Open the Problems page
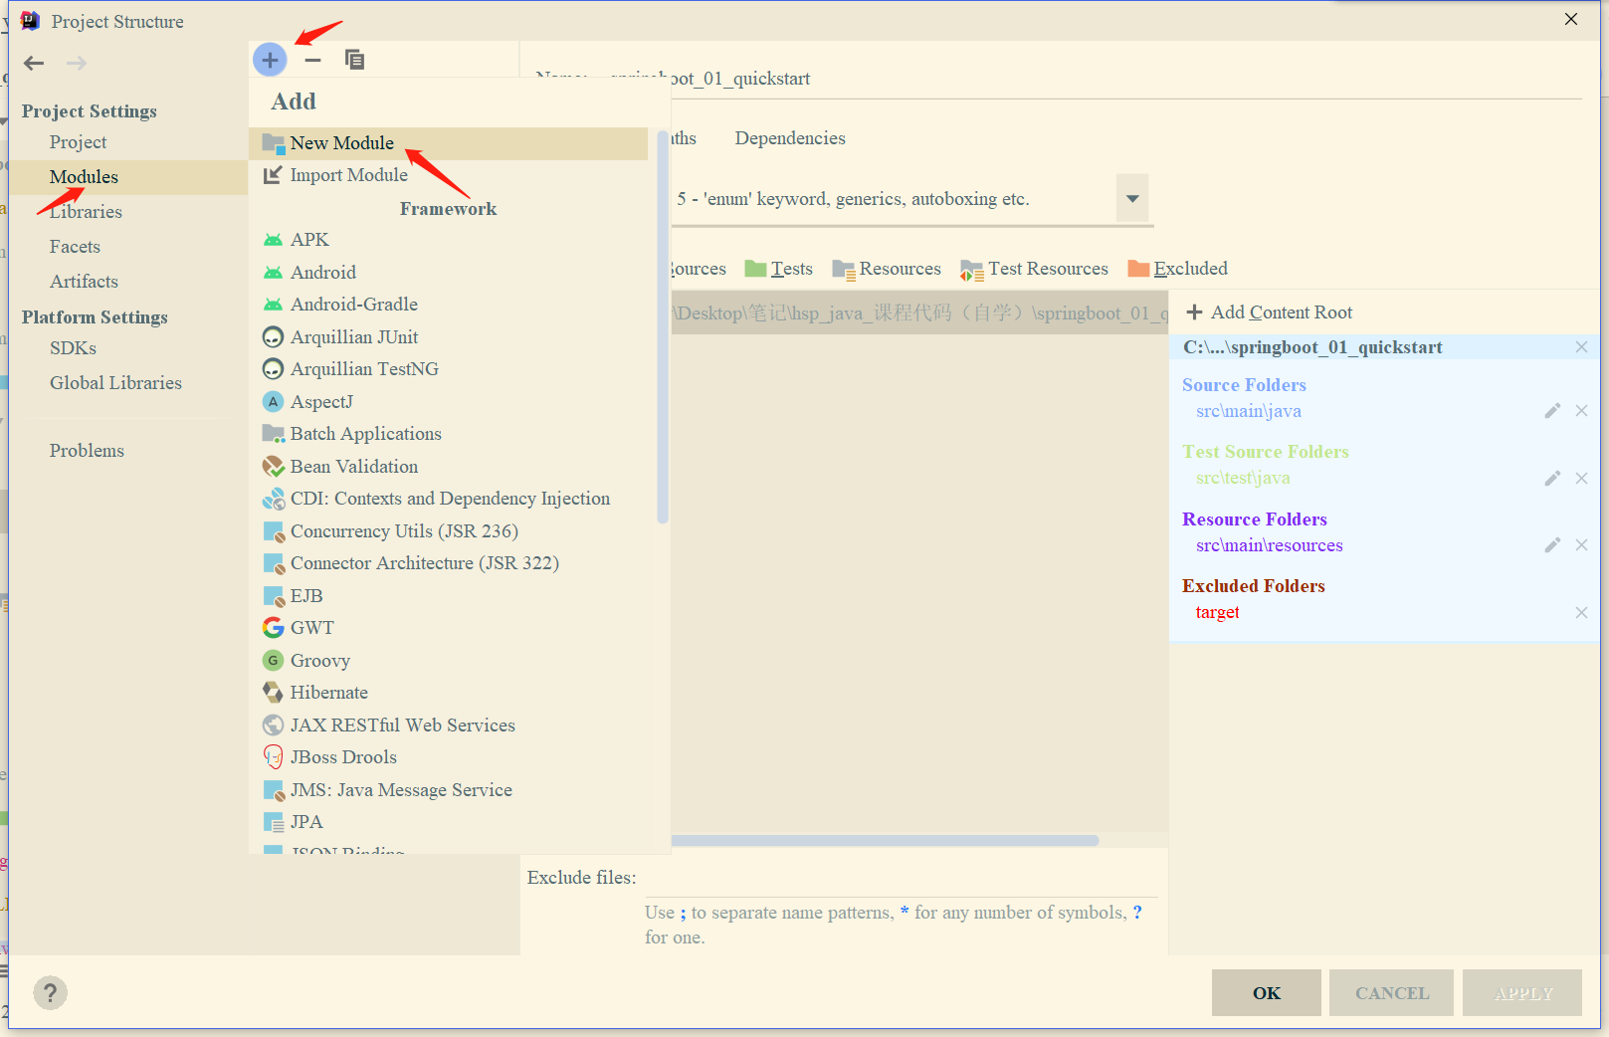 pyautogui.click(x=88, y=451)
